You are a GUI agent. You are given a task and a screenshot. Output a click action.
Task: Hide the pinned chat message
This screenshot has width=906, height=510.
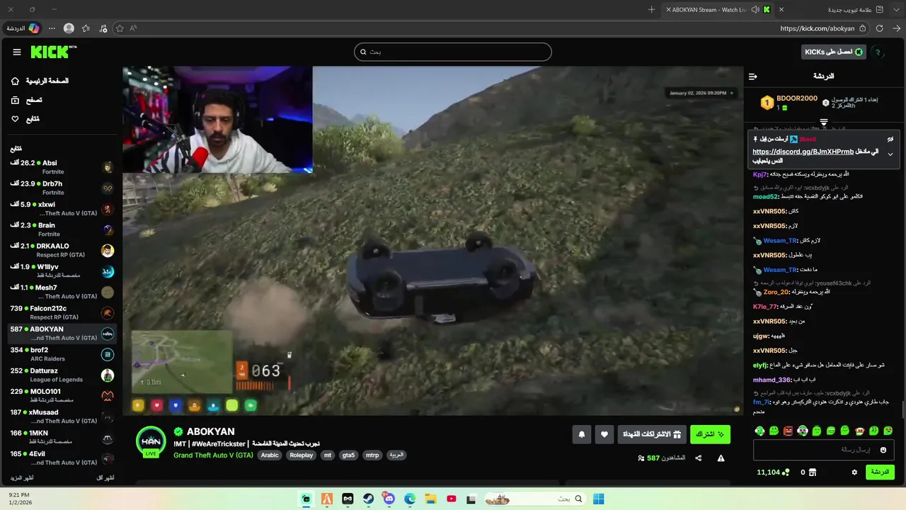[890, 140]
